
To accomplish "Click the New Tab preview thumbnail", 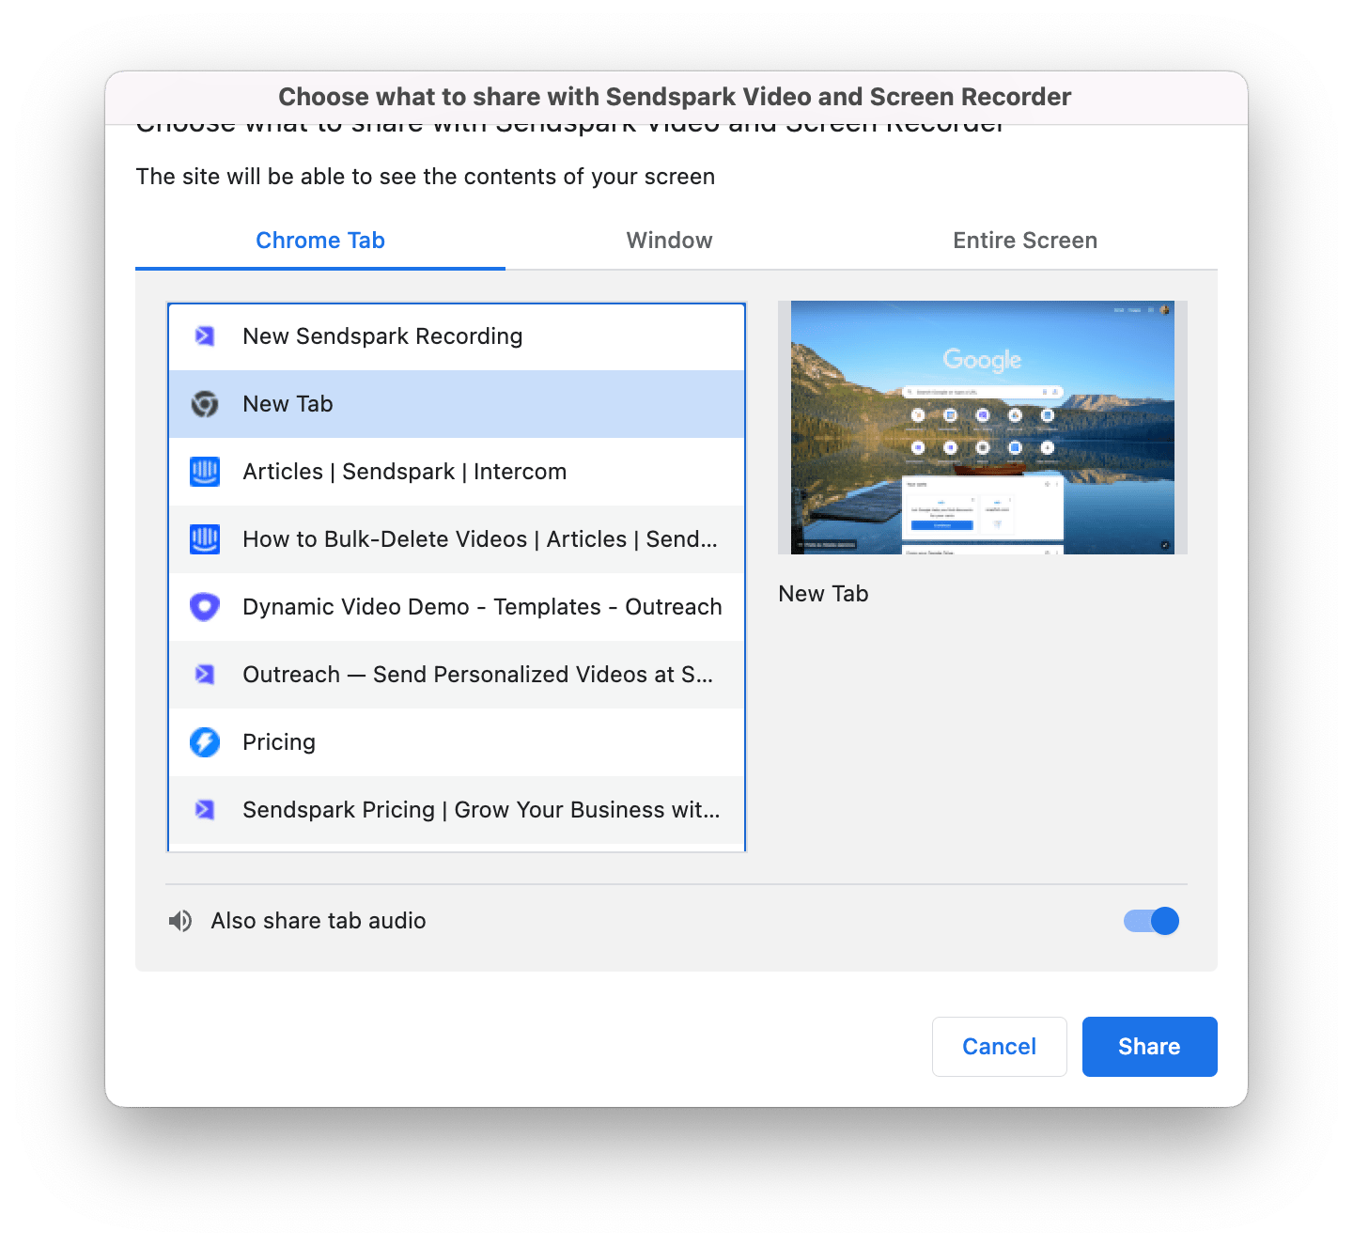I will pyautogui.click(x=983, y=428).
